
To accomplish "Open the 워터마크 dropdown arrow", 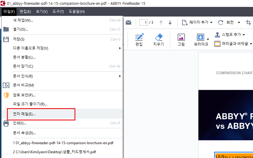I will (208, 39).
